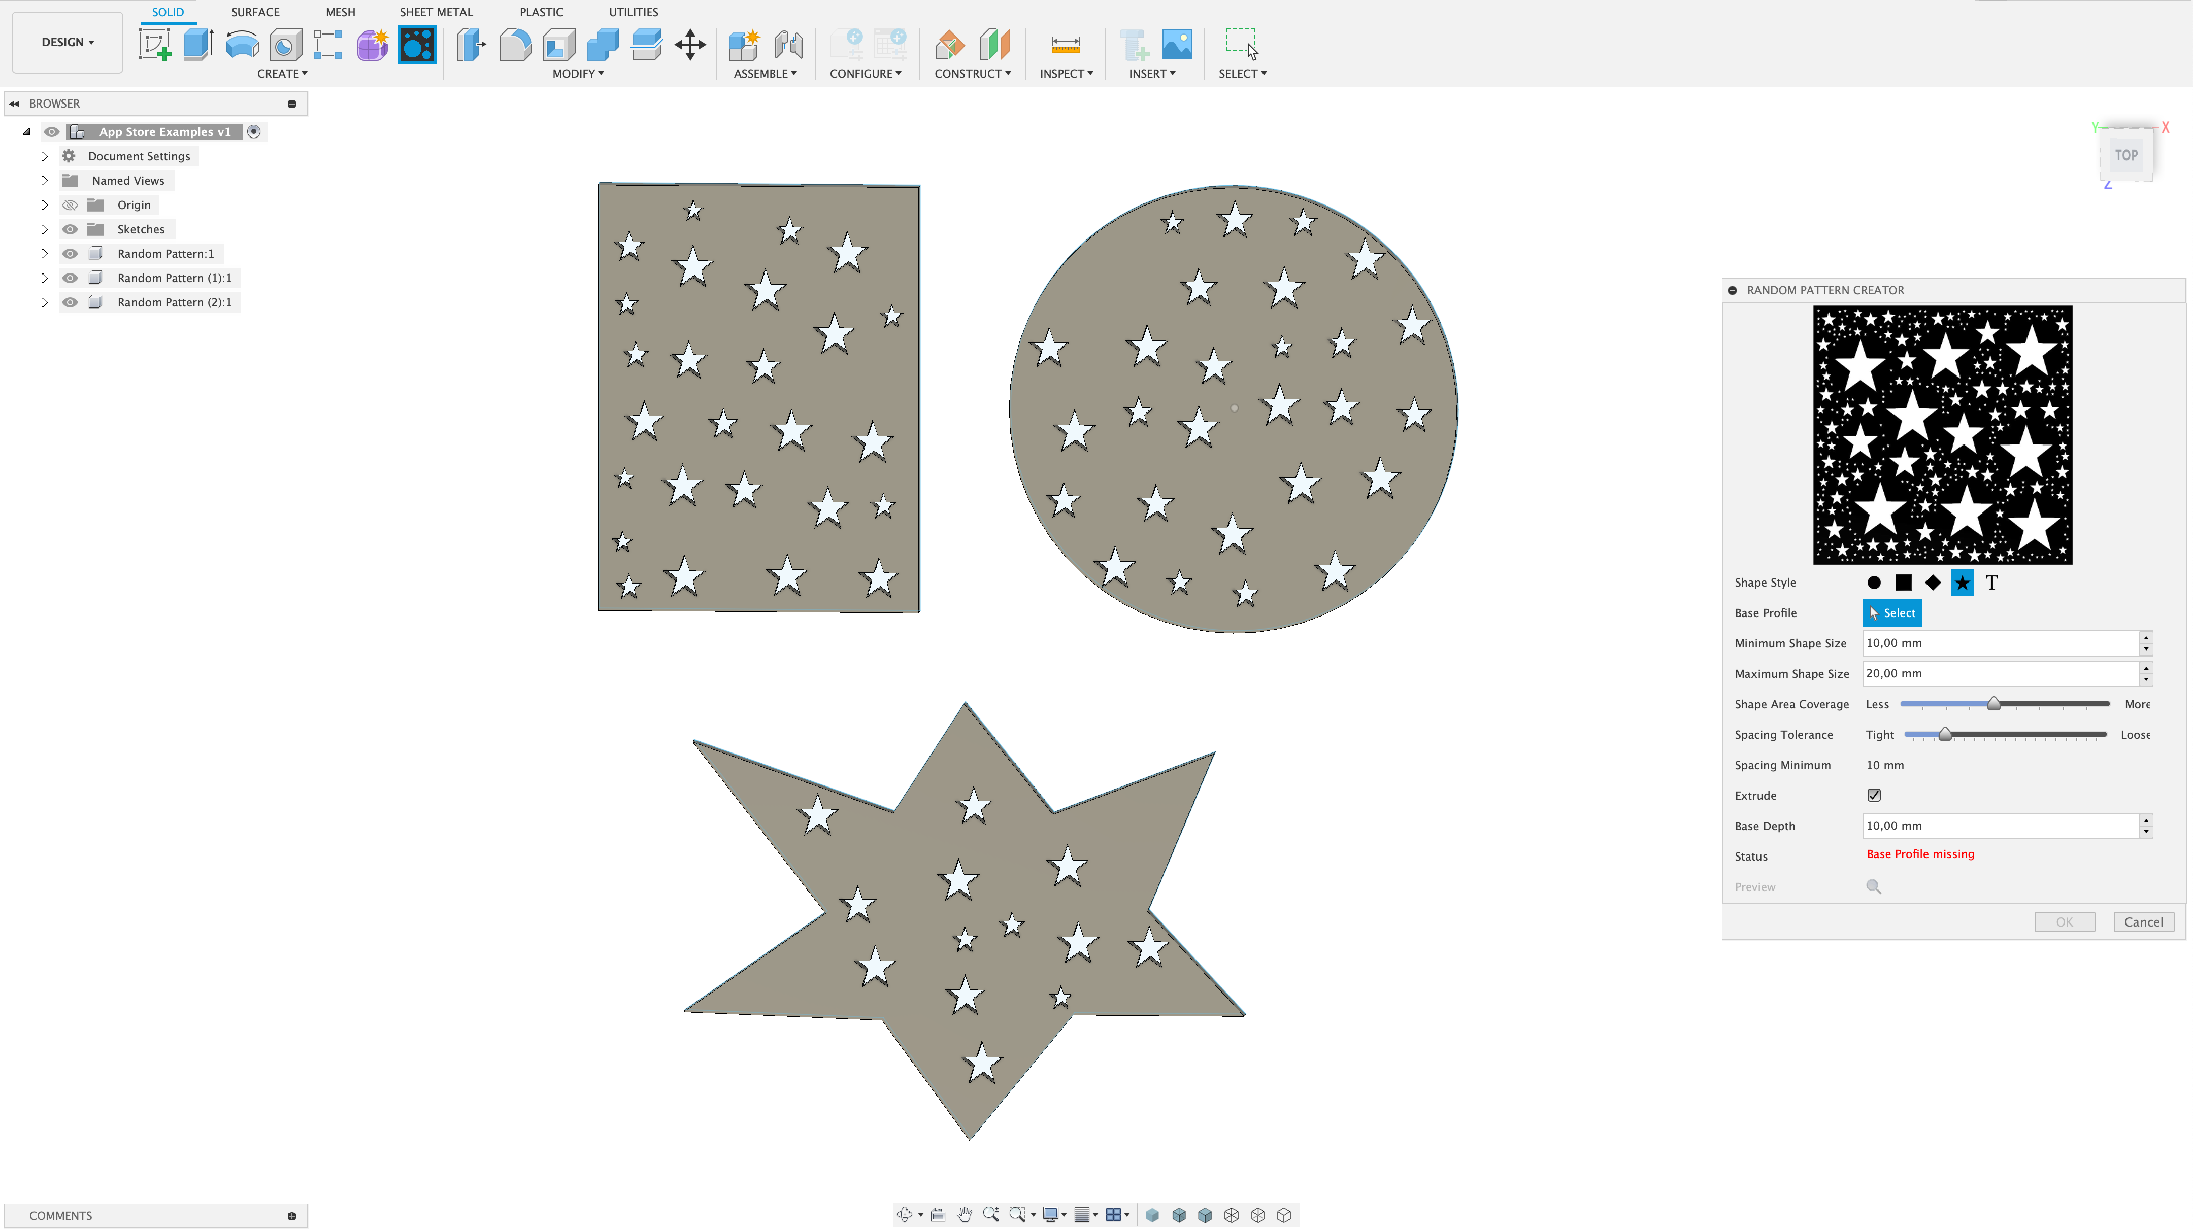Viewport: 2193px width, 1232px height.
Task: Click the Shape Area Coverage slider handle
Action: coord(1993,704)
